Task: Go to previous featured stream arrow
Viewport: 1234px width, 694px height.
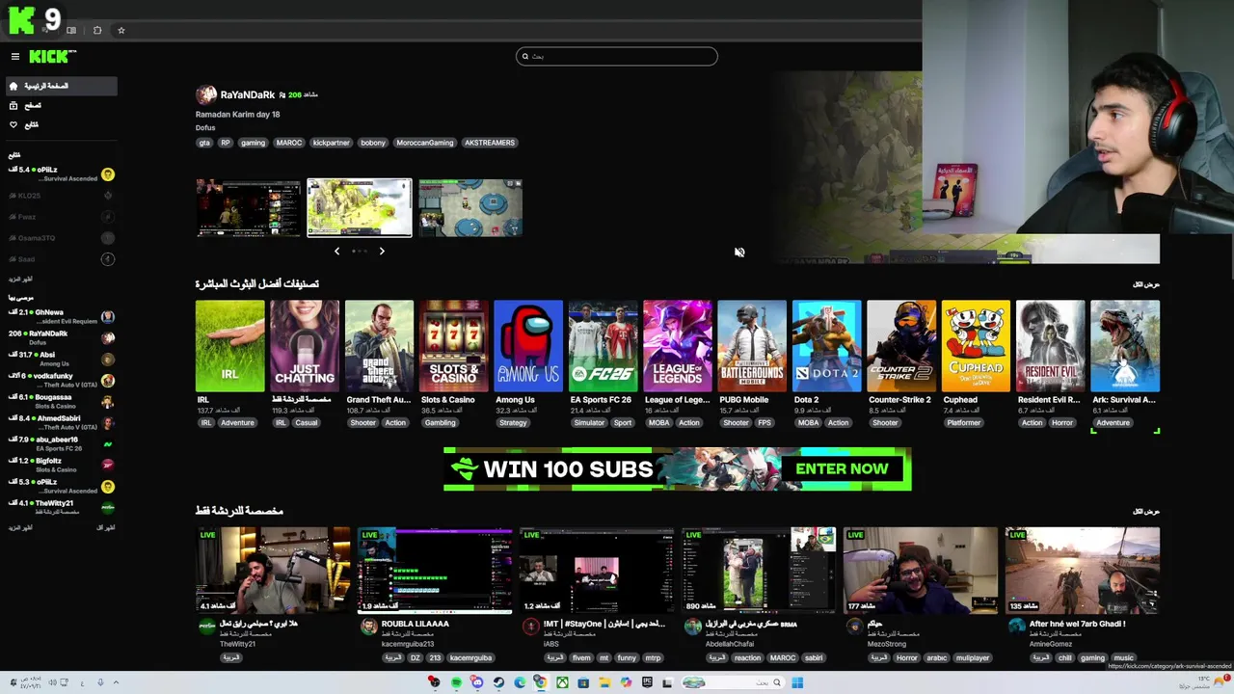Action: coord(336,251)
